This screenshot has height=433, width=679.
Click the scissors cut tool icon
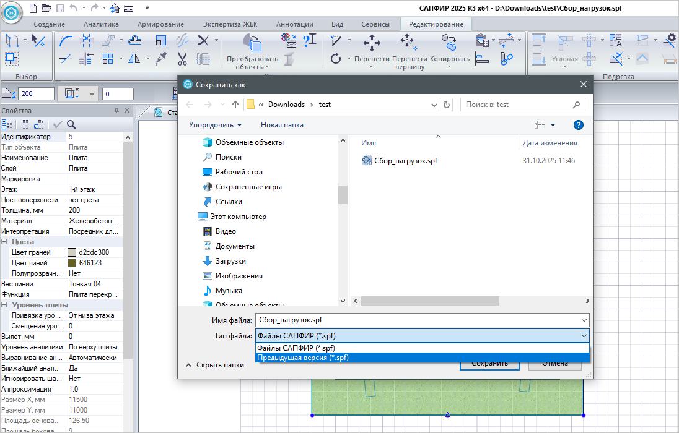click(x=182, y=58)
